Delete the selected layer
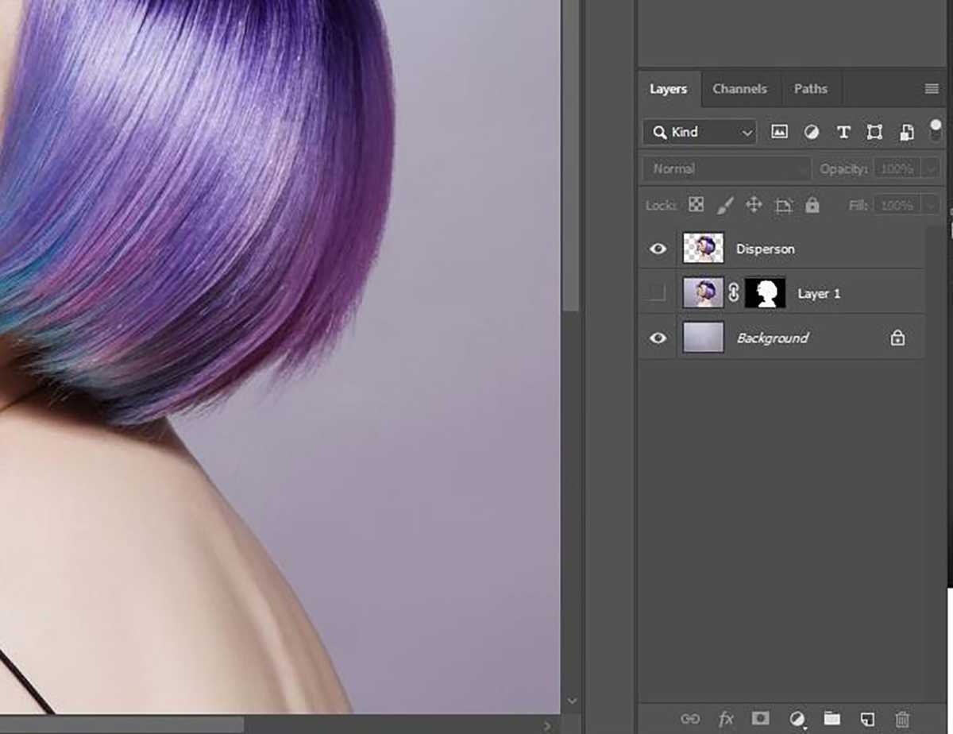This screenshot has width=953, height=734. 903,719
